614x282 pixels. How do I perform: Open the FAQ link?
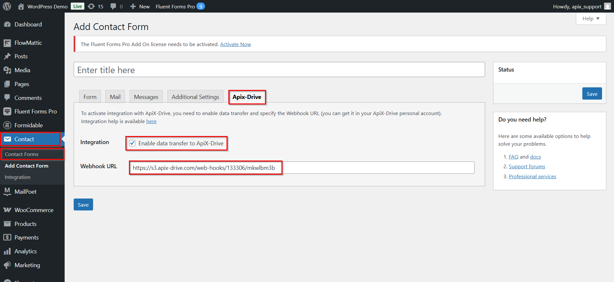coord(513,157)
